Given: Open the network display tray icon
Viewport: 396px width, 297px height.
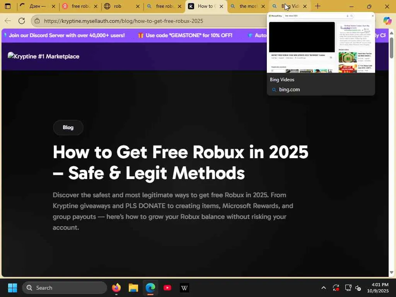Looking at the screenshot, I should pyautogui.click(x=348, y=288).
